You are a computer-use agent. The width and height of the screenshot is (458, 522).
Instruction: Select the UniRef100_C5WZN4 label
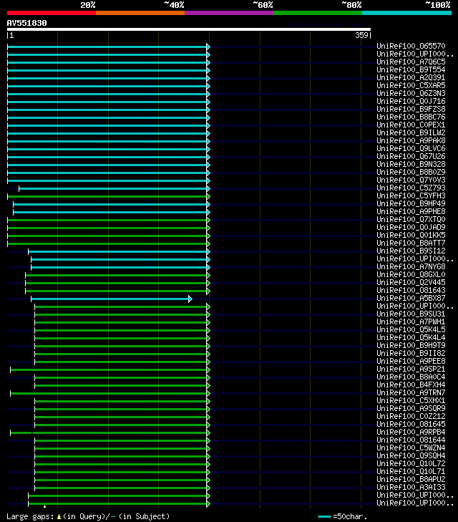pos(411,448)
